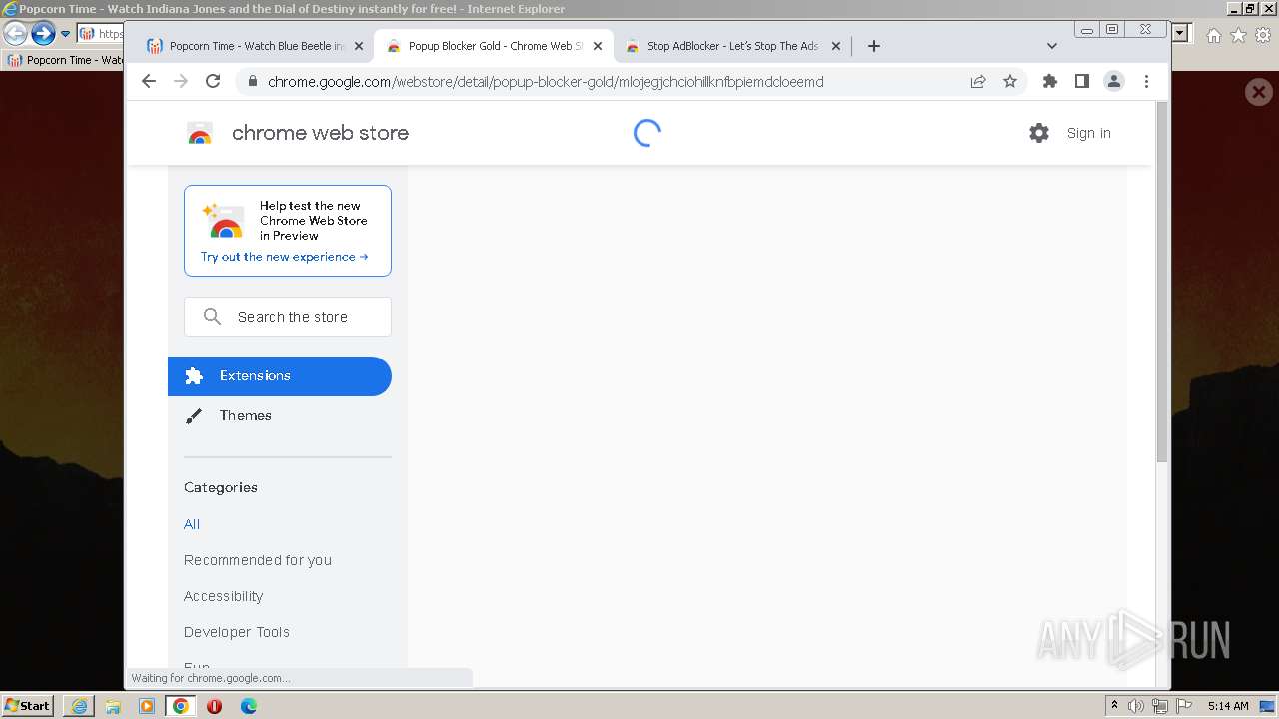Open Opera from the taskbar
Viewport: 1279px width, 719px height.
tap(215, 706)
